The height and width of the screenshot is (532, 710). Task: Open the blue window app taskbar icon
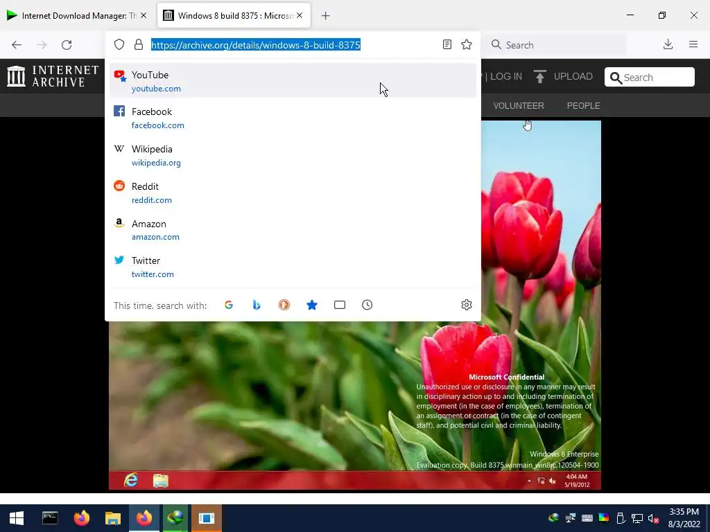click(x=207, y=518)
